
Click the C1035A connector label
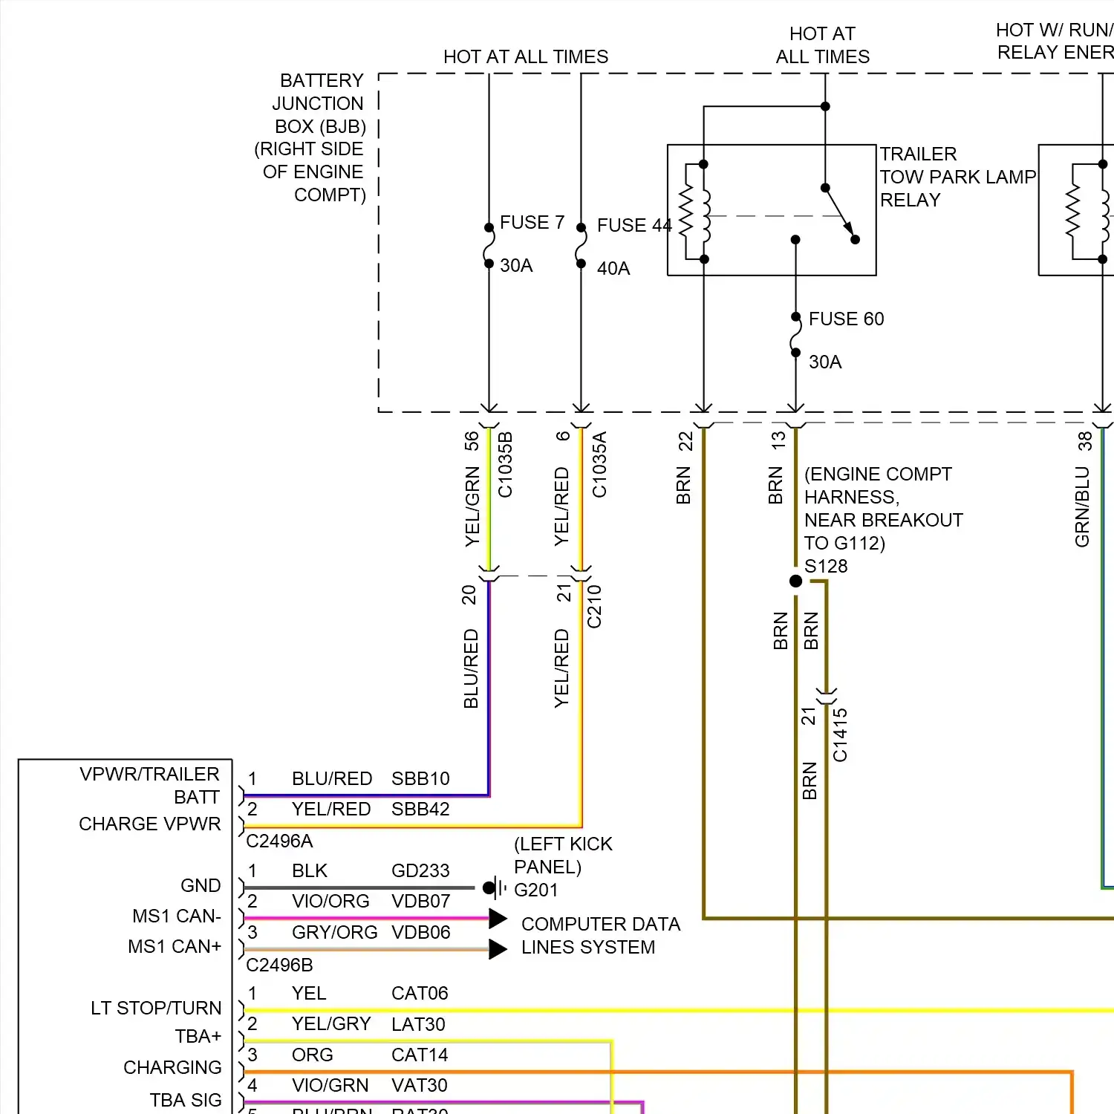point(599,464)
